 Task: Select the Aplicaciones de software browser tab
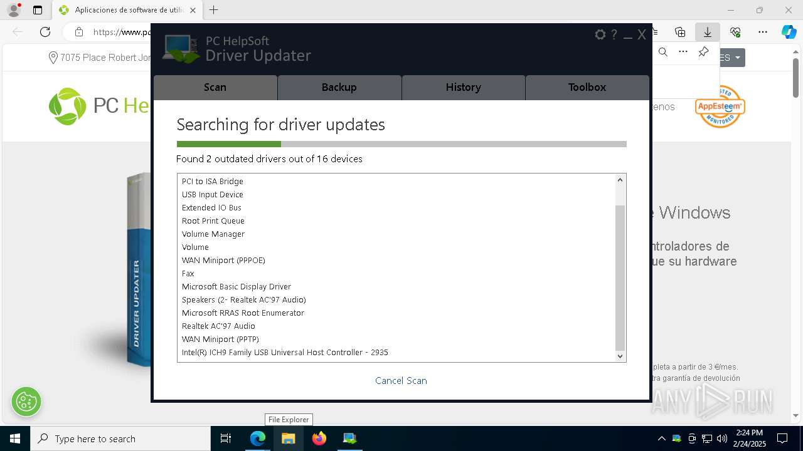(127, 10)
